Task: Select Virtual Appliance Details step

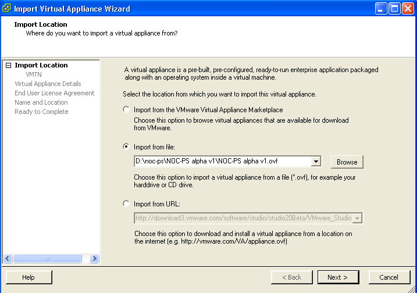Action: click(x=48, y=84)
